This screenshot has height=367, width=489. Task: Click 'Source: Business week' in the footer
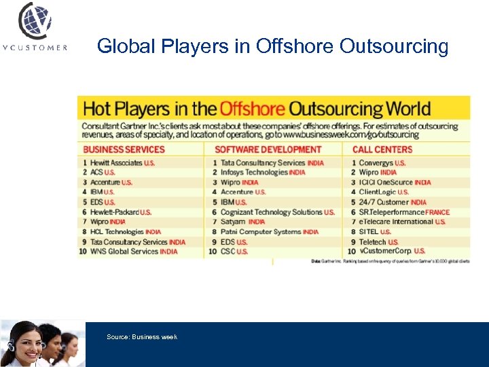pos(142,336)
